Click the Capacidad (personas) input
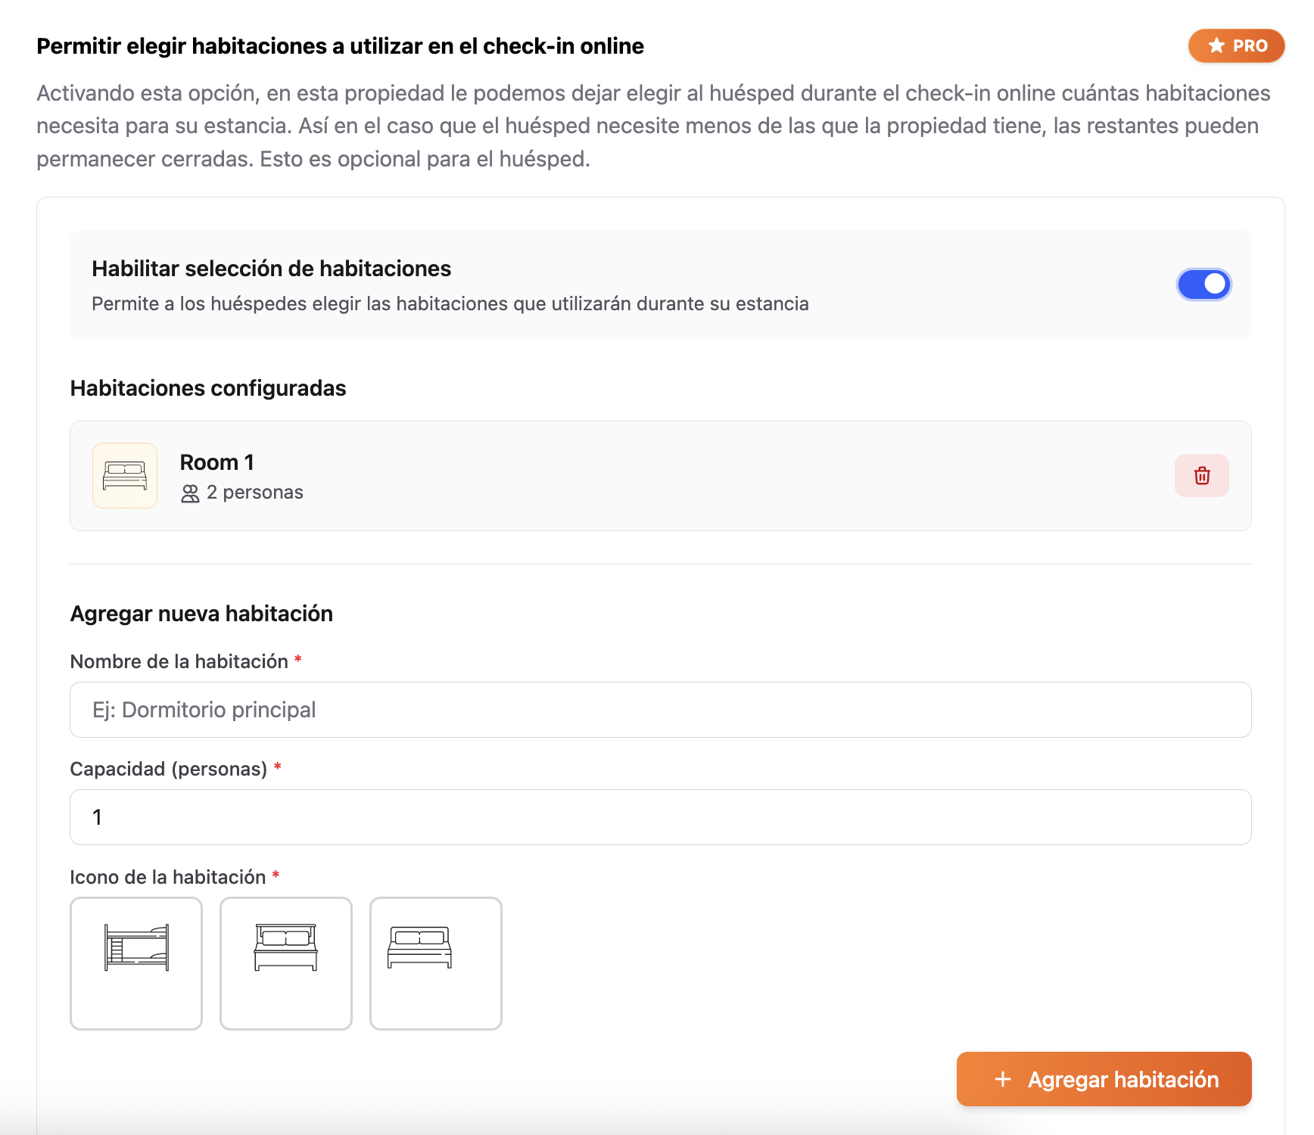The image size is (1314, 1135). point(660,817)
